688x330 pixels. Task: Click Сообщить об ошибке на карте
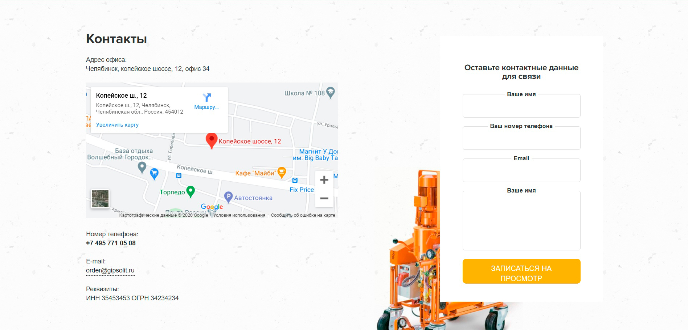point(303,215)
